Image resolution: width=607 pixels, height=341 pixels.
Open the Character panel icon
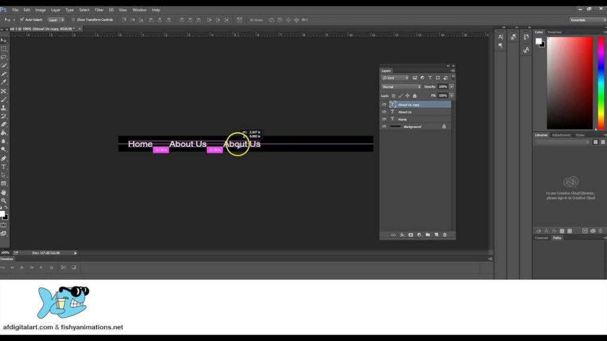tap(500, 37)
